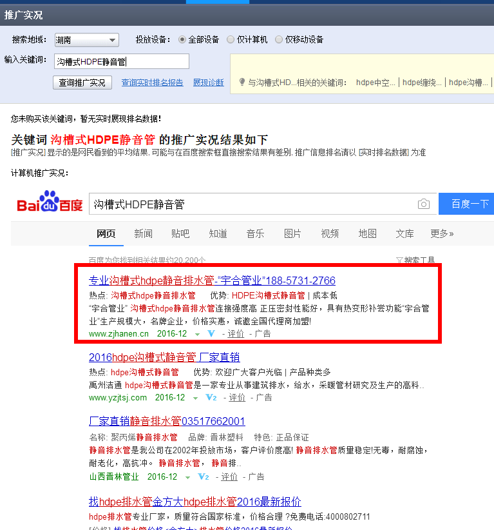Expand the arrow next to 山西晋林管业 2016-12
Screen dimensions: 494x530
[187, 478]
